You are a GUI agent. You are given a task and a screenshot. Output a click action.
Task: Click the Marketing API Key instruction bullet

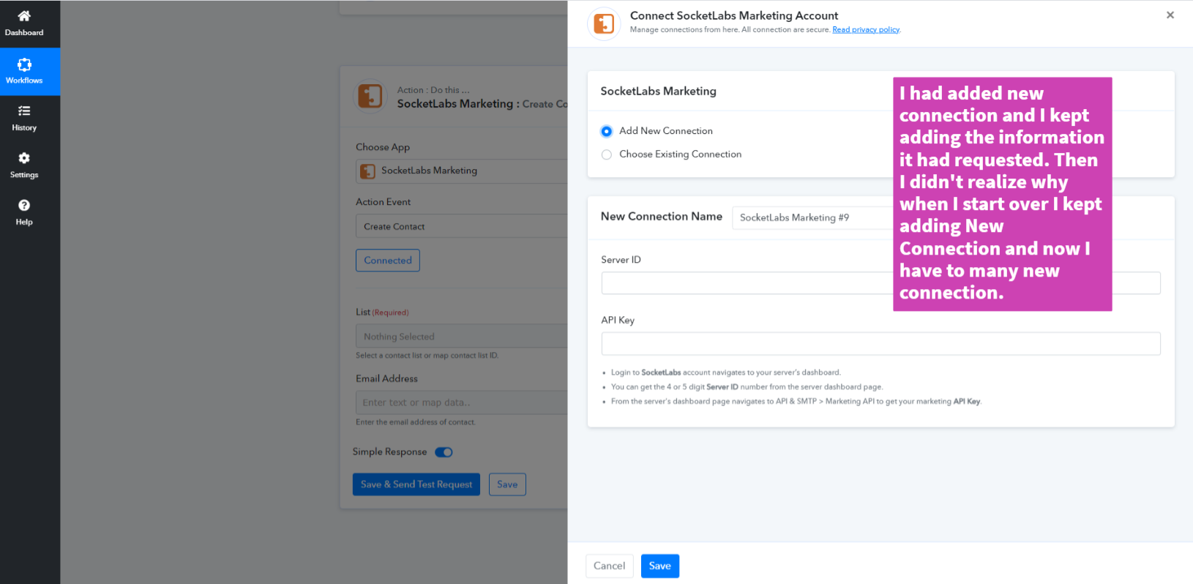coord(796,402)
